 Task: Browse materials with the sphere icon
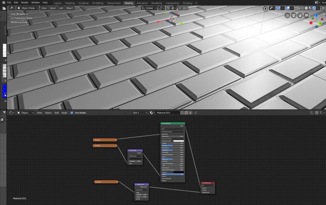click(152, 113)
